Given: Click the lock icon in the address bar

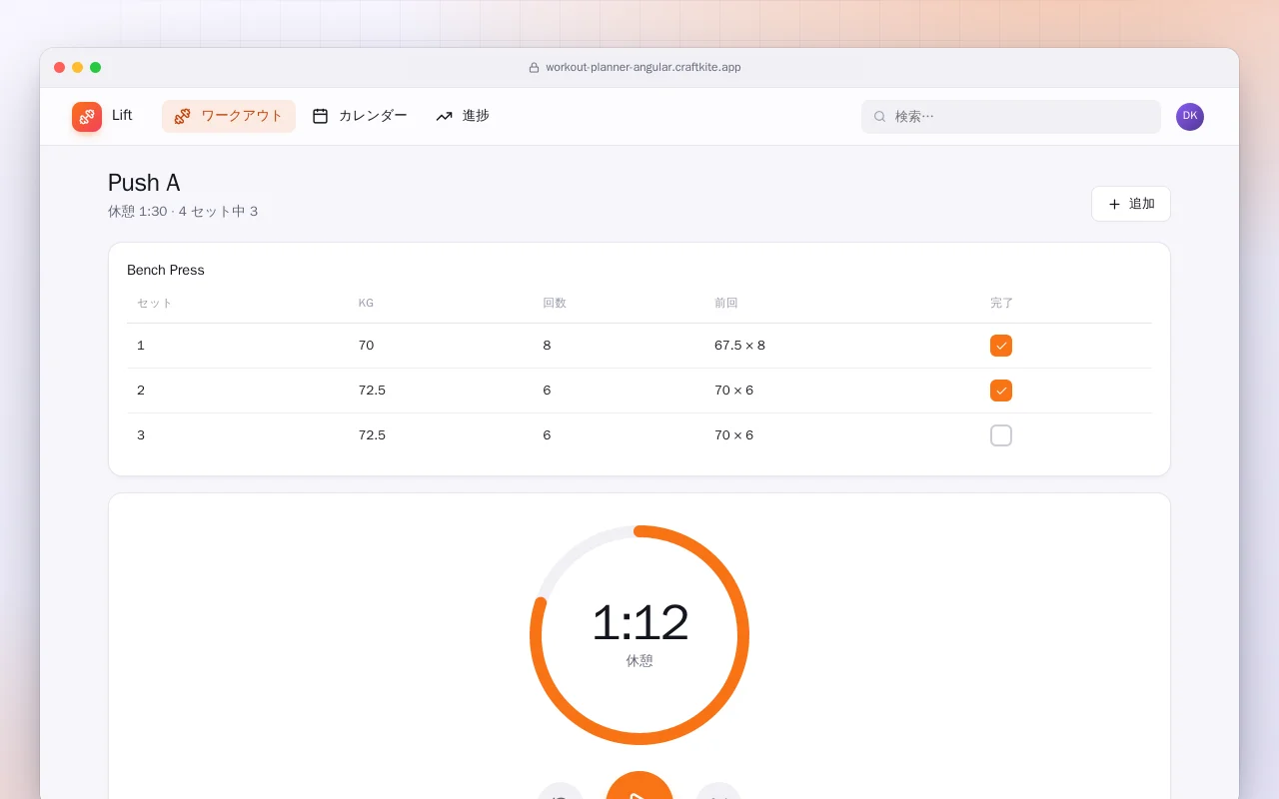Looking at the screenshot, I should click(534, 68).
